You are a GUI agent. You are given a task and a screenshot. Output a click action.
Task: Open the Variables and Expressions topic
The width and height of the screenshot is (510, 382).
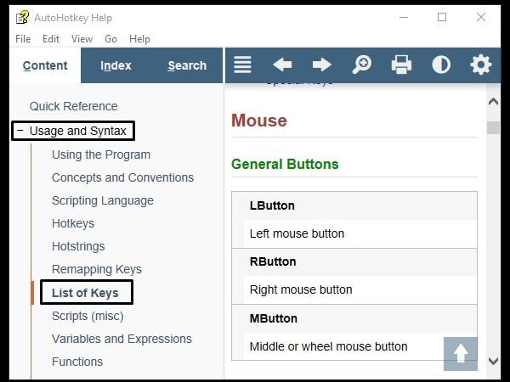pyautogui.click(x=122, y=339)
